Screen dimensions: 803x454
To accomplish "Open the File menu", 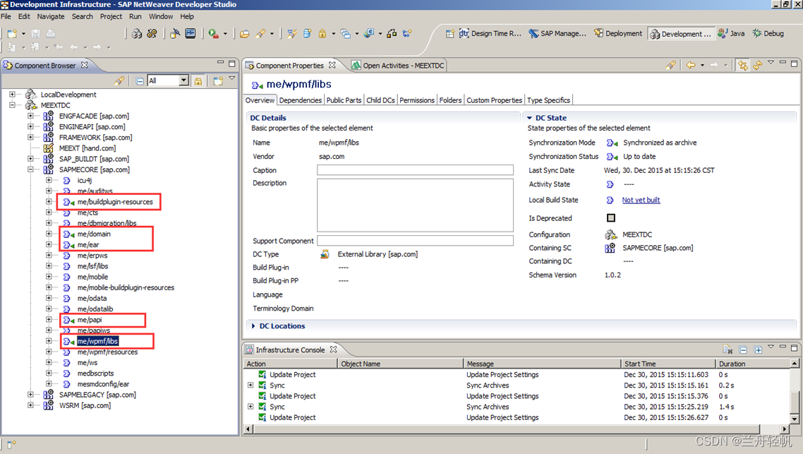I will coord(6,16).
